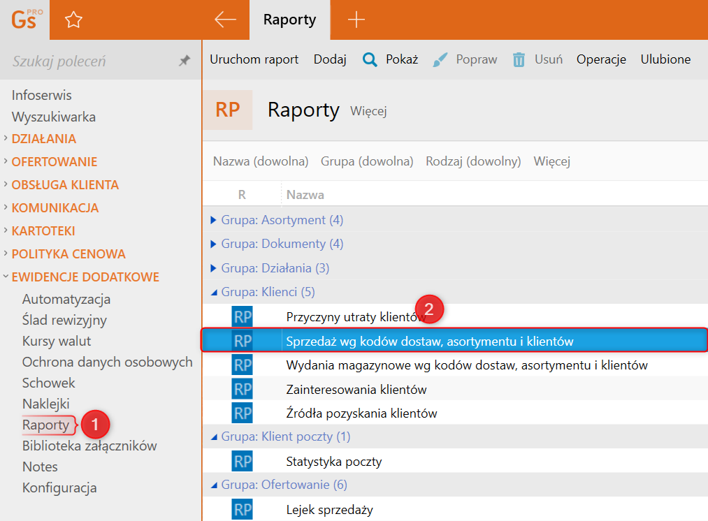Click the Gs PRO logo icon
Screen dimensions: 708x521
coord(26,20)
